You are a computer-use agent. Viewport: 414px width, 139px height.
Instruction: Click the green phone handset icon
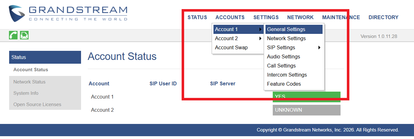coord(13,35)
